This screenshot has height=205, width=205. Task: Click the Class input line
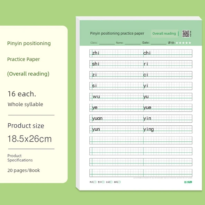coord(107,43)
